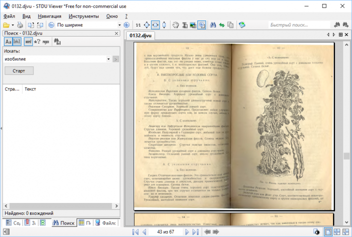Expand the search term history dropdown
Viewport: 352px width, 237px height.
[x=108, y=59]
